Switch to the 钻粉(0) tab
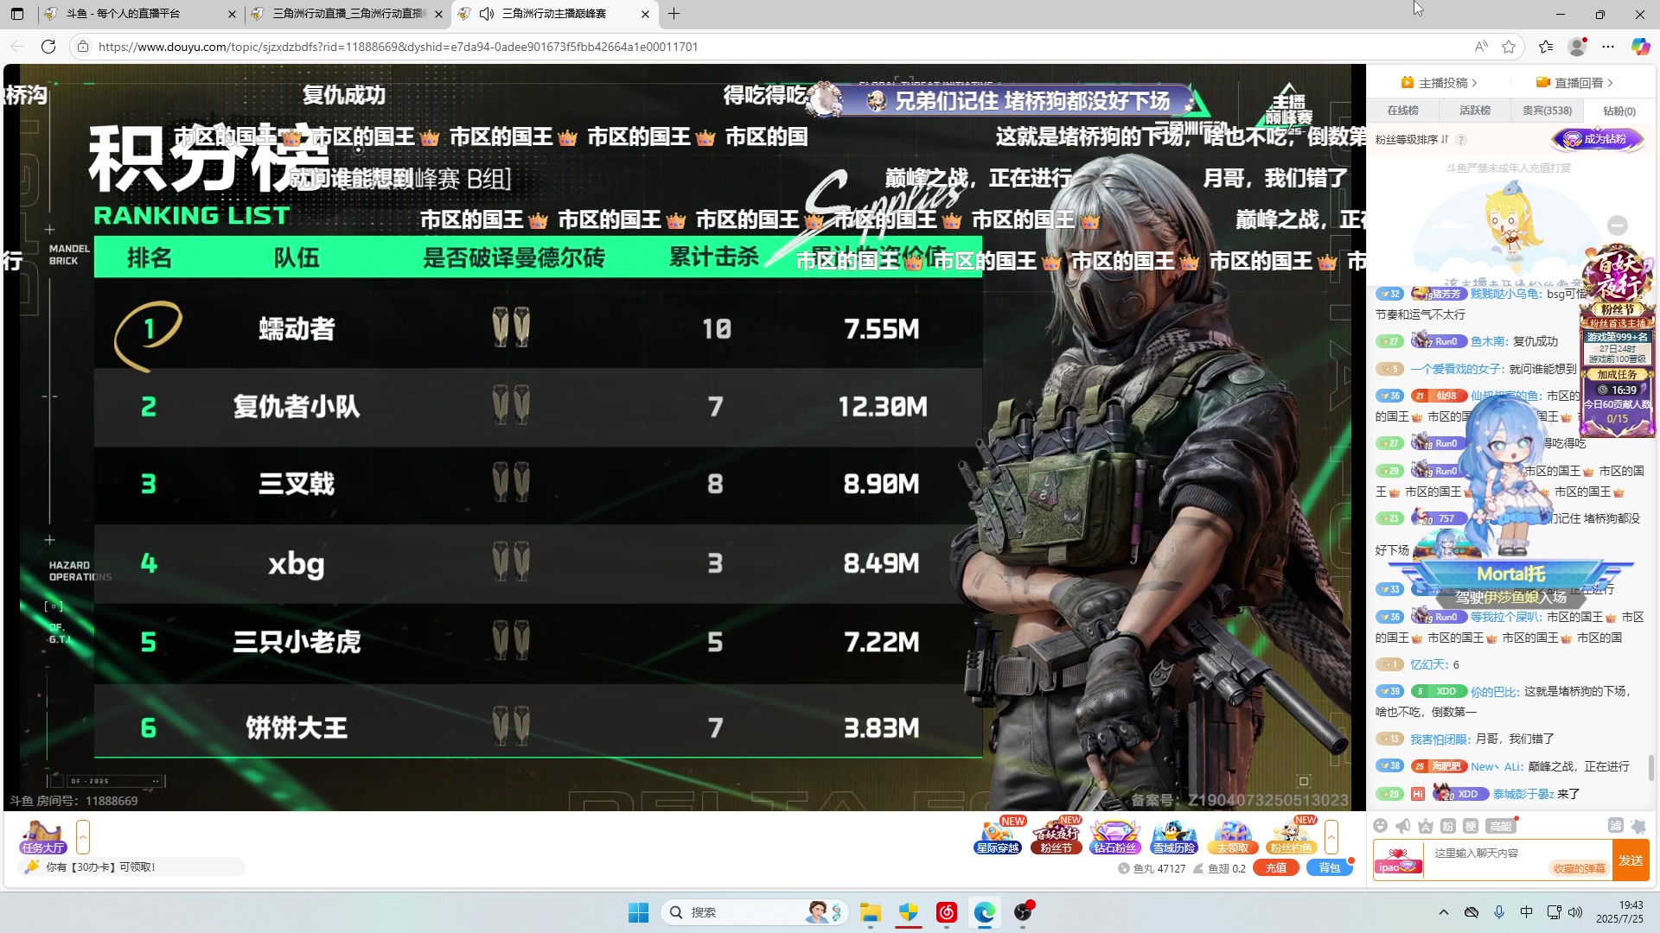Image resolution: width=1660 pixels, height=933 pixels. 1619,111
